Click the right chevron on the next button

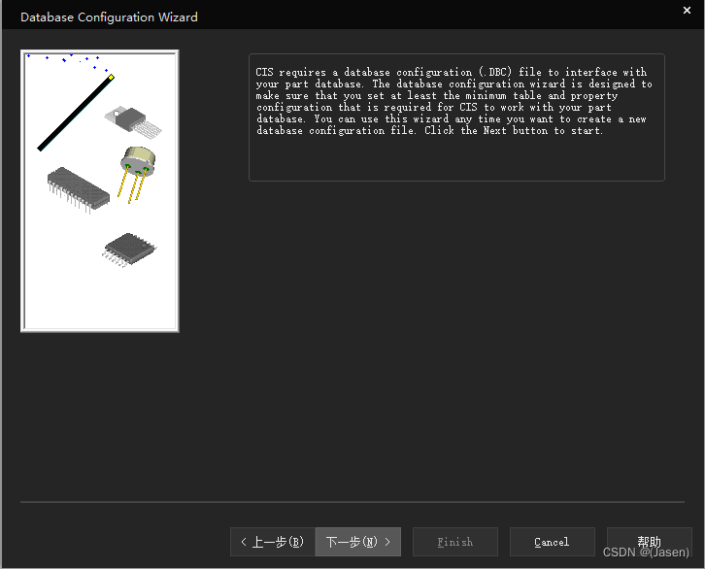click(387, 542)
